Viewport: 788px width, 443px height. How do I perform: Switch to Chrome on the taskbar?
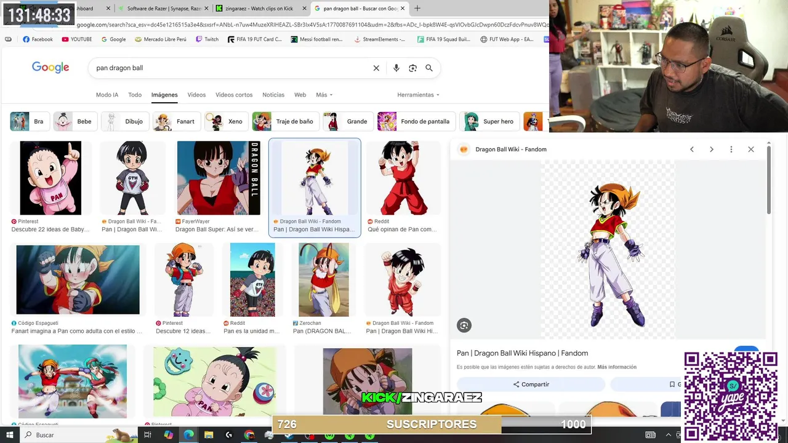click(x=249, y=435)
